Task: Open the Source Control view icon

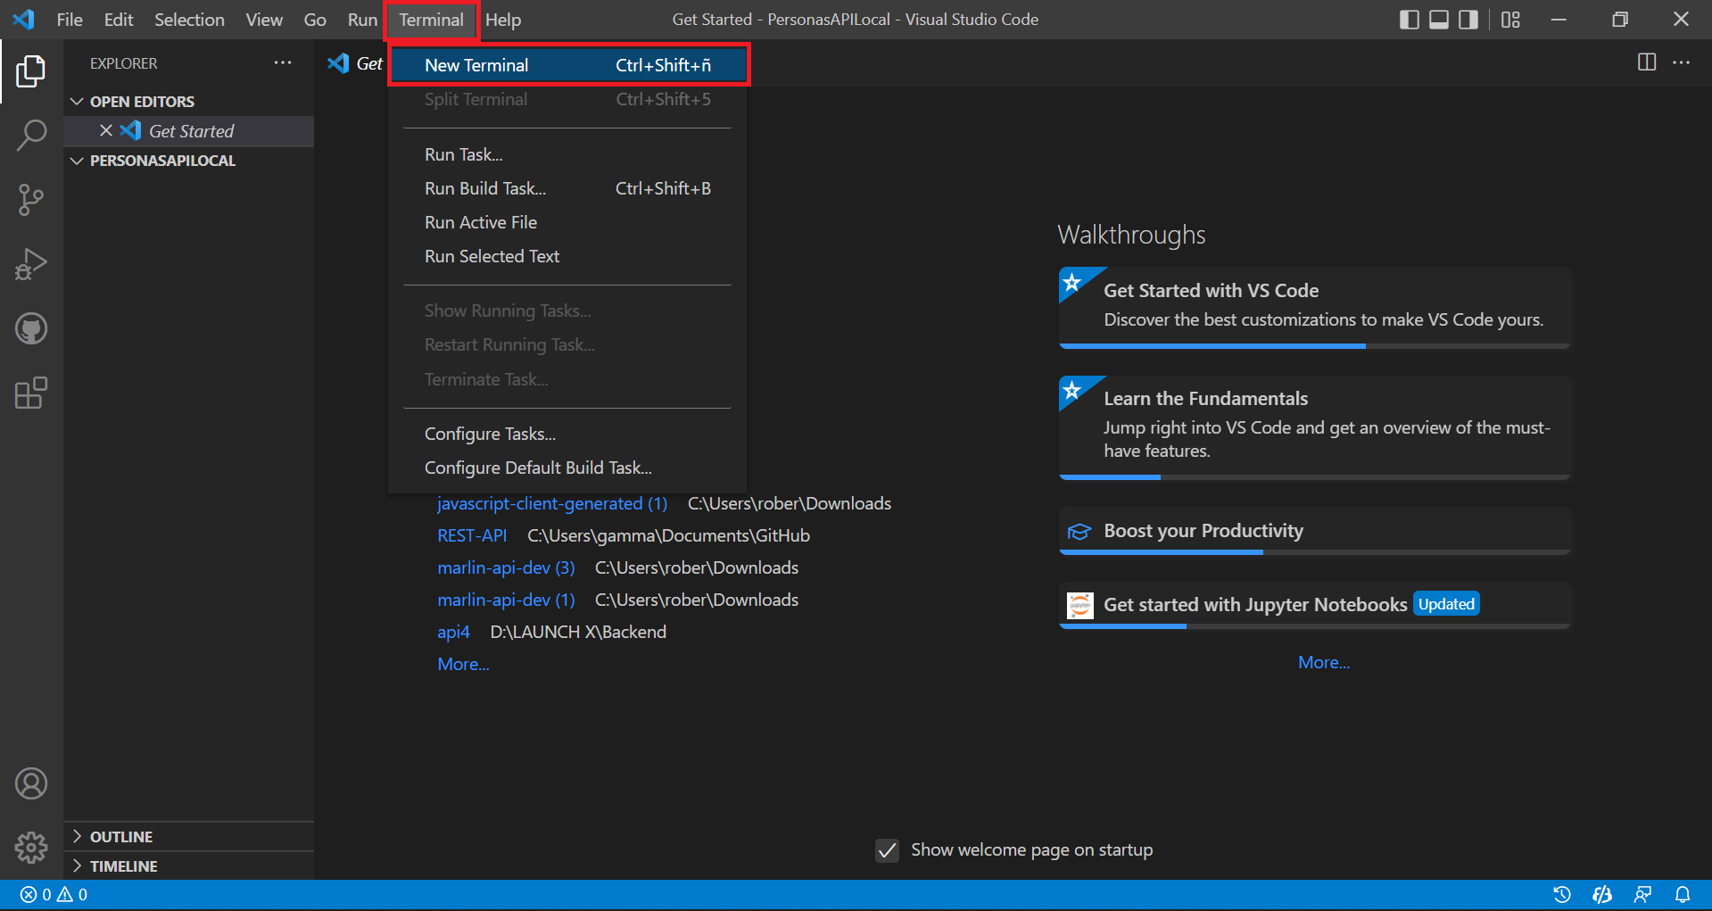Action: point(31,200)
